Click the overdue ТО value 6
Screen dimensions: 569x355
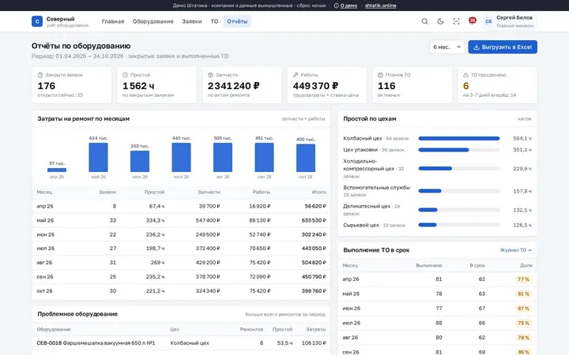tap(466, 86)
